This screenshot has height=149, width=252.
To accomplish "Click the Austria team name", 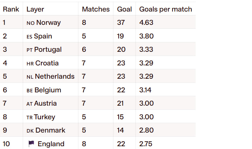I will [x=45, y=104].
